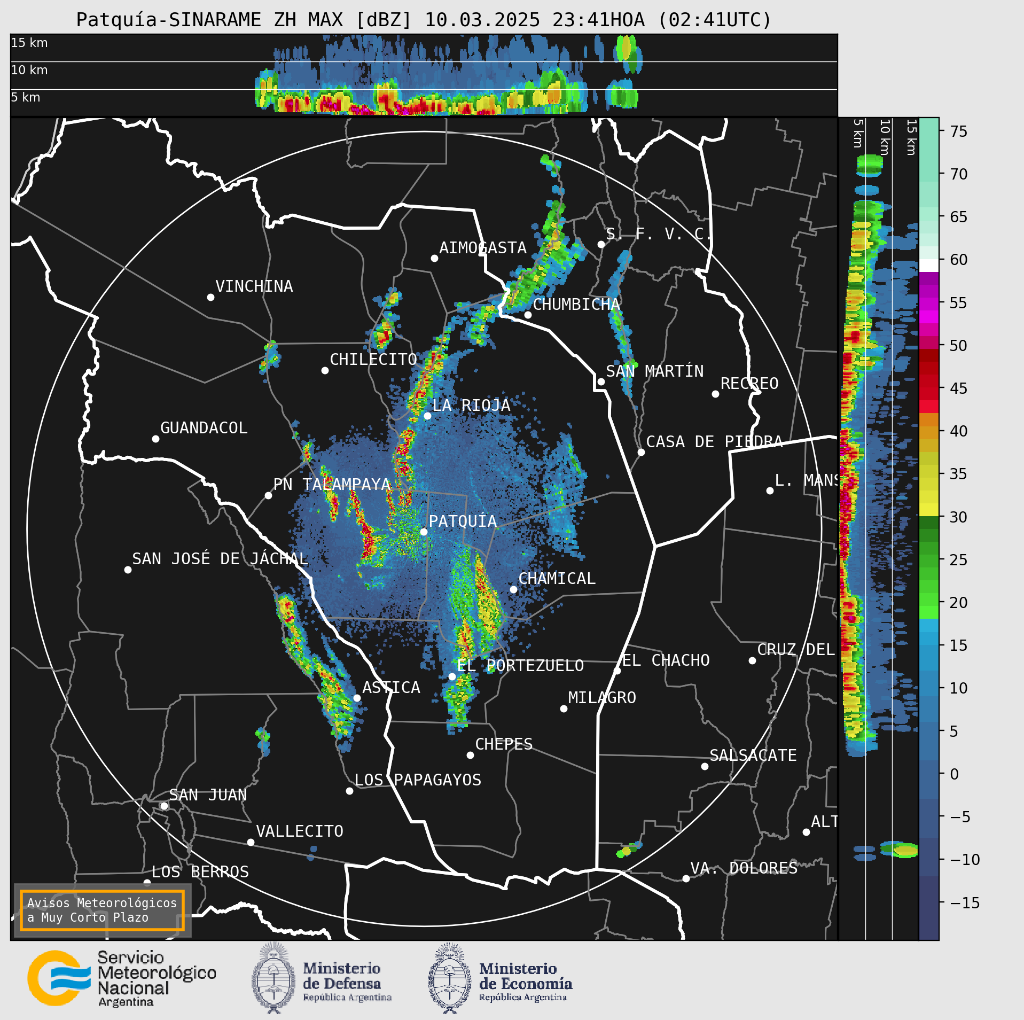Screen dimensions: 1024x1020
Task: Click the GUANDACOL label
Action: (204, 427)
